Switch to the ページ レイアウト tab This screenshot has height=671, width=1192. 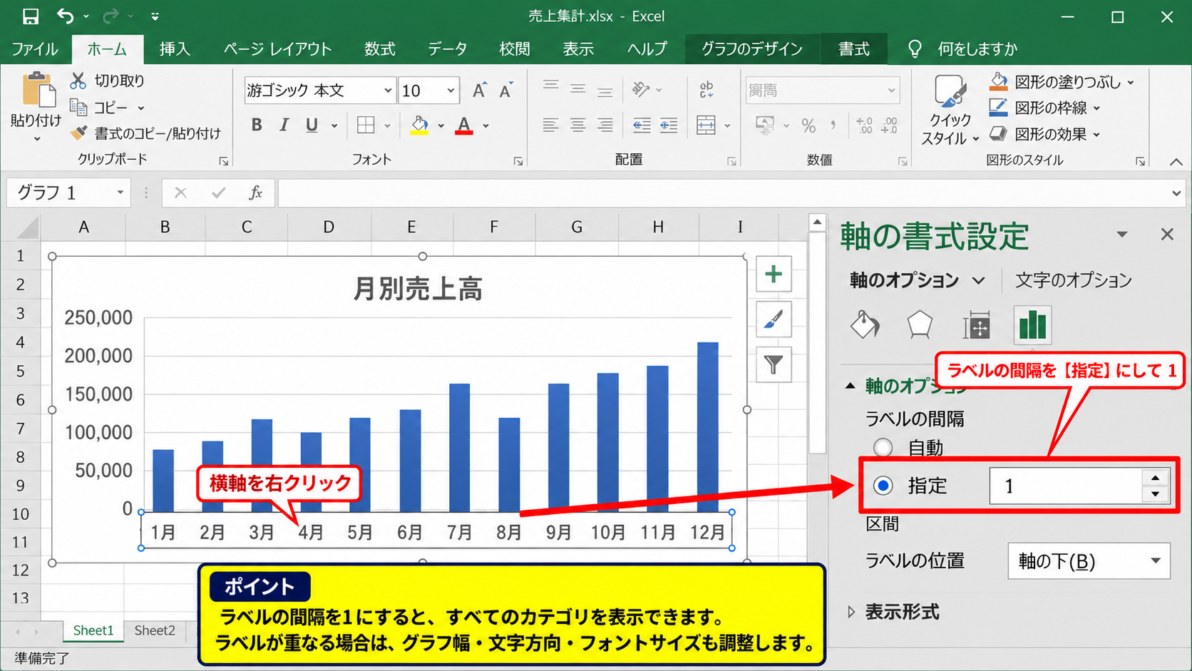point(277,48)
